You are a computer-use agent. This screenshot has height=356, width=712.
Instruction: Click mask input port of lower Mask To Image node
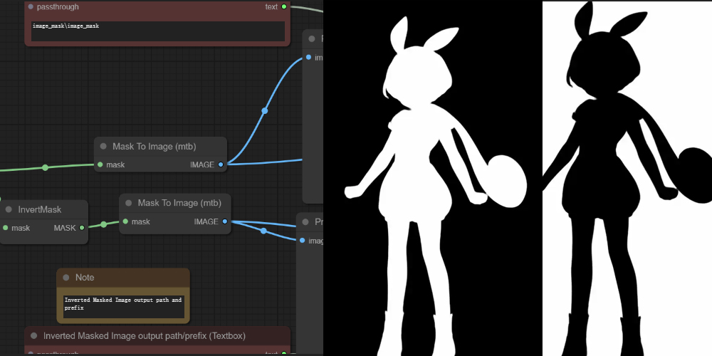click(125, 221)
